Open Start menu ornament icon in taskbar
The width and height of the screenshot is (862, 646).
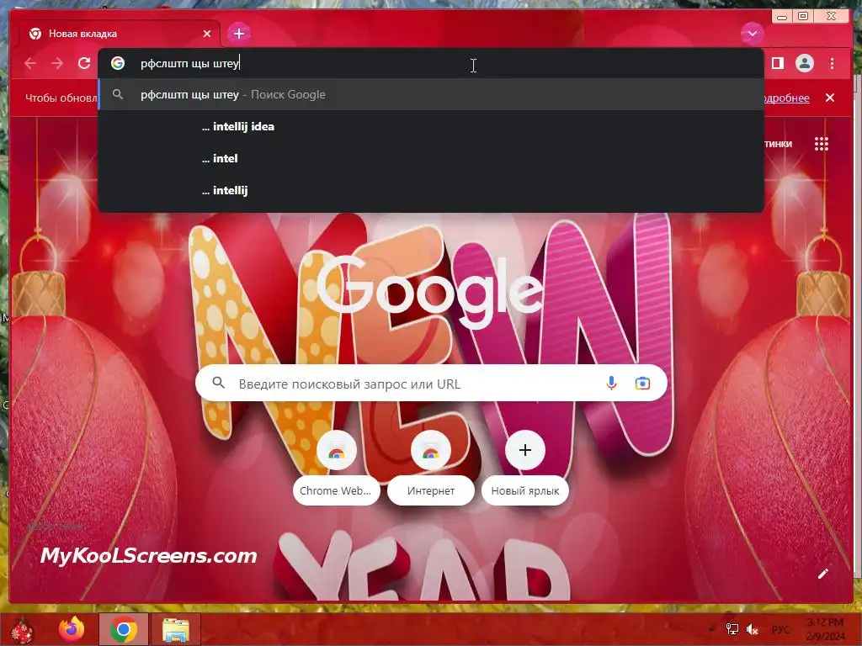pyautogui.click(x=22, y=629)
